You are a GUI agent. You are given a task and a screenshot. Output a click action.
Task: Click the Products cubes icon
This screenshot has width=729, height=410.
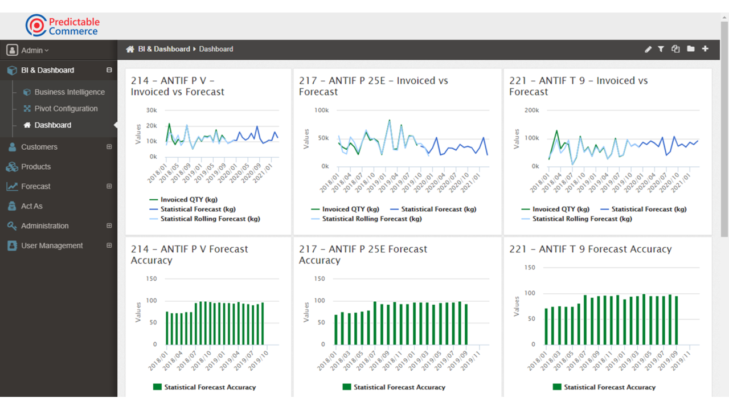(12, 167)
